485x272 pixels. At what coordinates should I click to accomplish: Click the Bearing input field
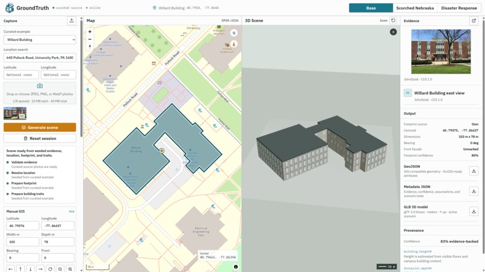coord(23,258)
